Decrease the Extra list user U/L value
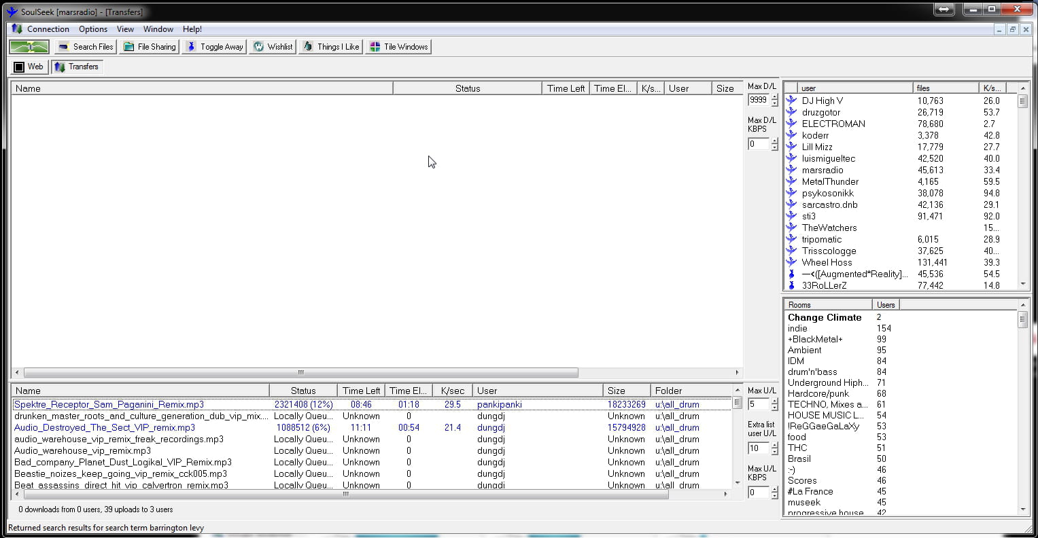This screenshot has height=538, width=1038. point(774,452)
